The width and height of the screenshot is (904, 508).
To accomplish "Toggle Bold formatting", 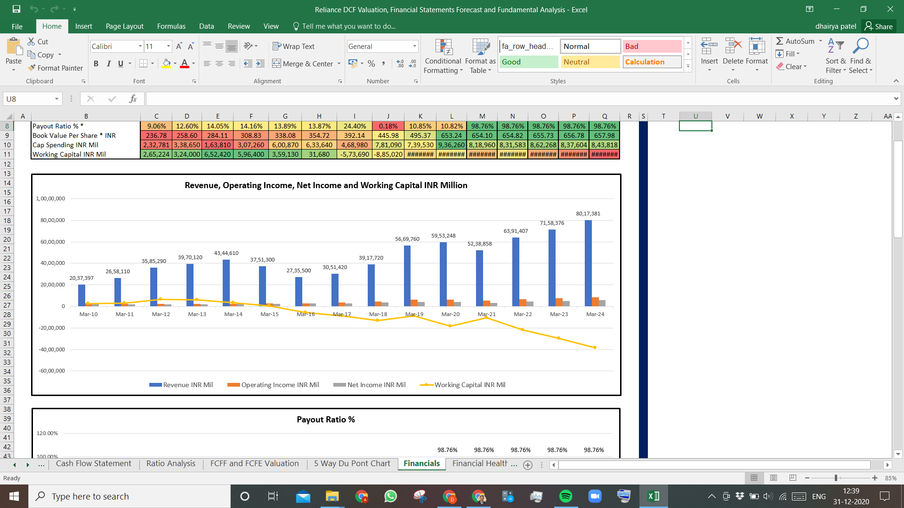I will [x=96, y=63].
